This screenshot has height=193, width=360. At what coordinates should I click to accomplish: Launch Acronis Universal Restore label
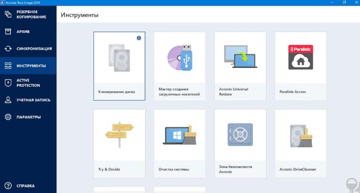233,92
